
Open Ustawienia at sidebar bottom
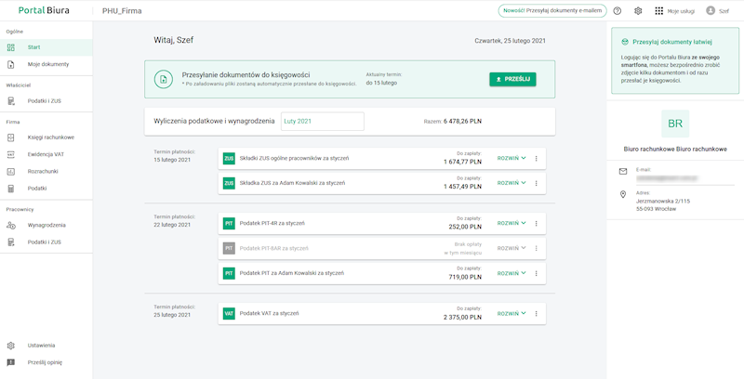coord(46,346)
